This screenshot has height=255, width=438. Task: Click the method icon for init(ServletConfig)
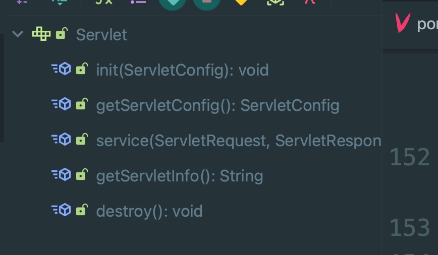coord(61,69)
